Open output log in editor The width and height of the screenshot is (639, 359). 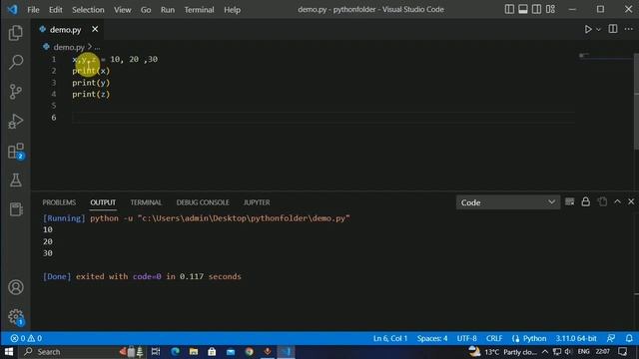(x=602, y=201)
